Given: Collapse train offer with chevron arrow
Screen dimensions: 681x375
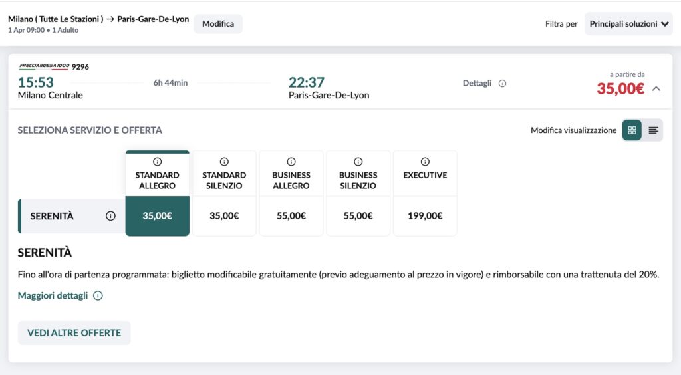Looking at the screenshot, I should pos(656,88).
